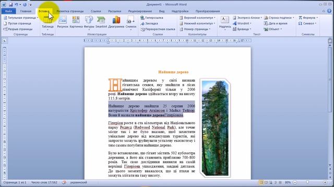Image resolution: width=334 pixels, height=187 pixels.
Task: Open the Надстройки tab
Action: tap(180, 11)
